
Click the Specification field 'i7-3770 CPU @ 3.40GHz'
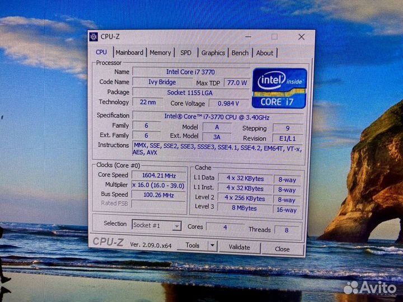(217, 117)
